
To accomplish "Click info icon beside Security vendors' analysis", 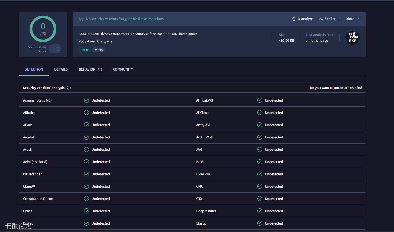I will coord(69,88).
